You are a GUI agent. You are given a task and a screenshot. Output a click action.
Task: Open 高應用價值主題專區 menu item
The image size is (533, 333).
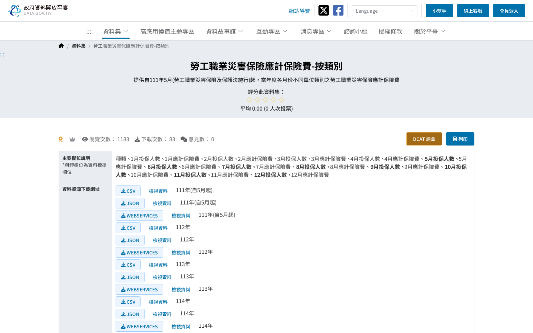[167, 31]
